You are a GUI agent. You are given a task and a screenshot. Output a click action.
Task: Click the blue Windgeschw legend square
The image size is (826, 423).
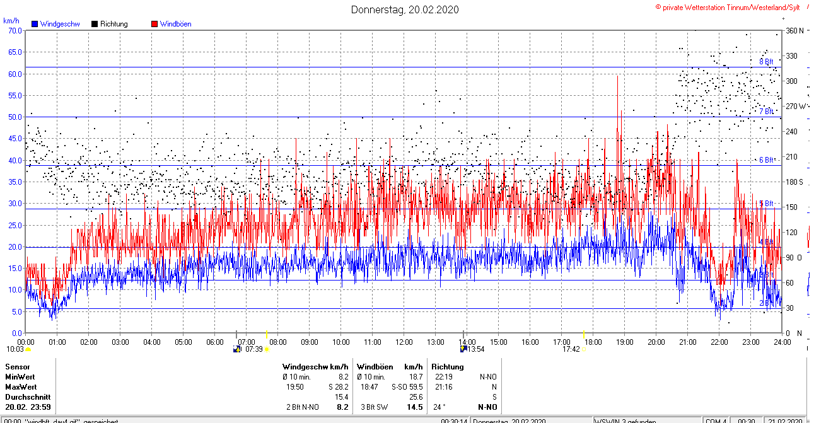35,24
